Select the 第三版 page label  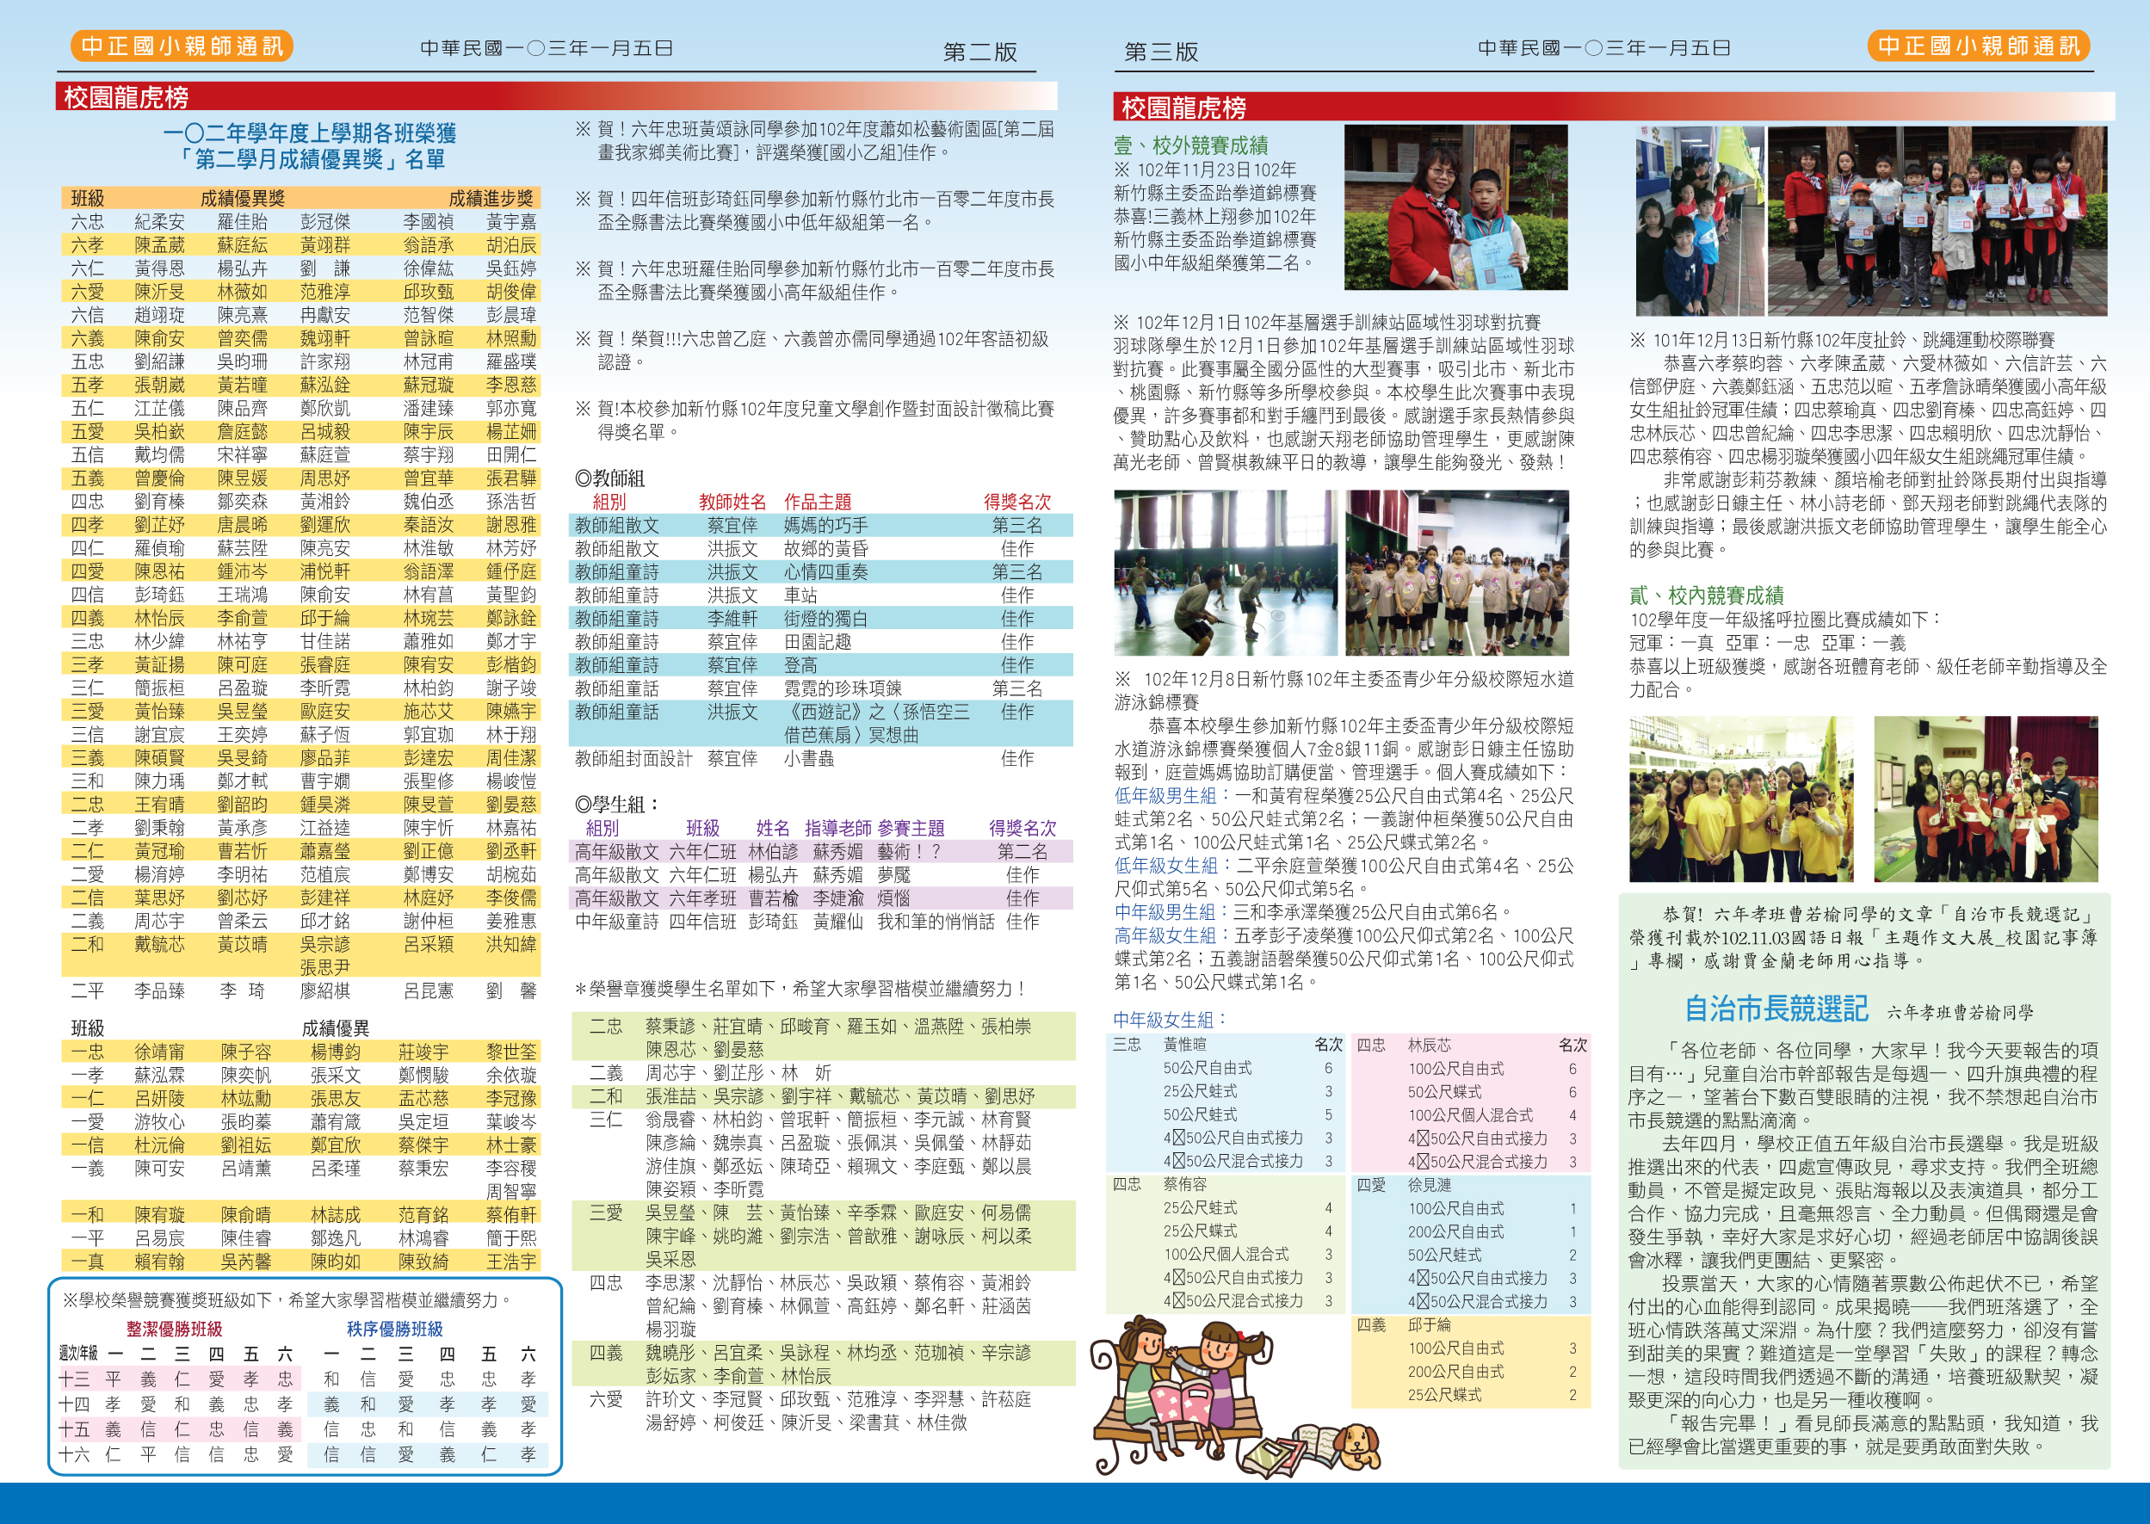pyautogui.click(x=1161, y=52)
